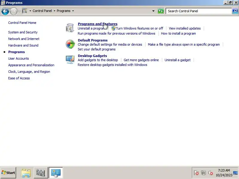Viewport: 239px width, 179px height.
Task: Click the green Refresh button
Action: point(161,11)
